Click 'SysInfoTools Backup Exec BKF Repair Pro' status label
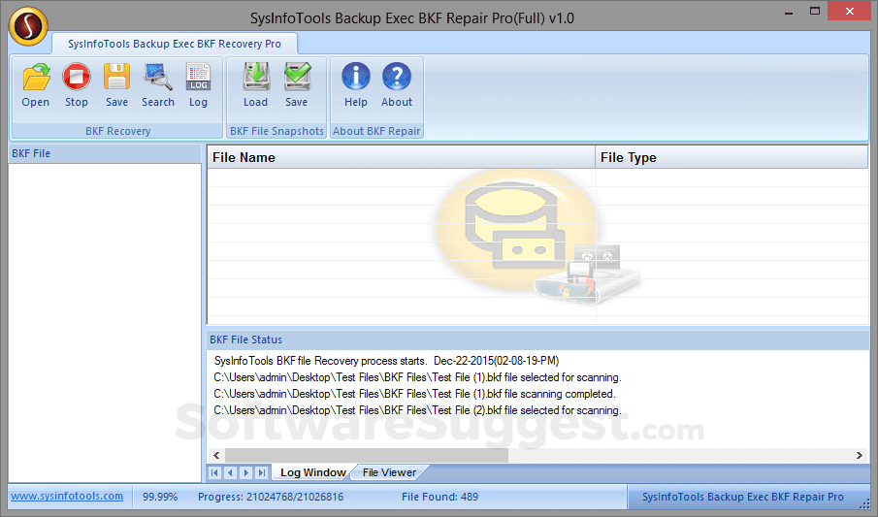This screenshot has width=878, height=517. [742, 497]
